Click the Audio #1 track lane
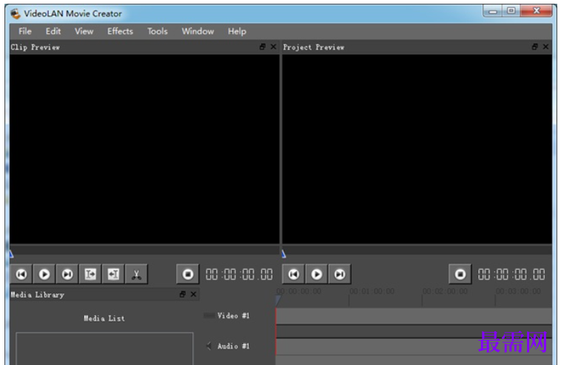The width and height of the screenshot is (561, 365). tap(414, 347)
